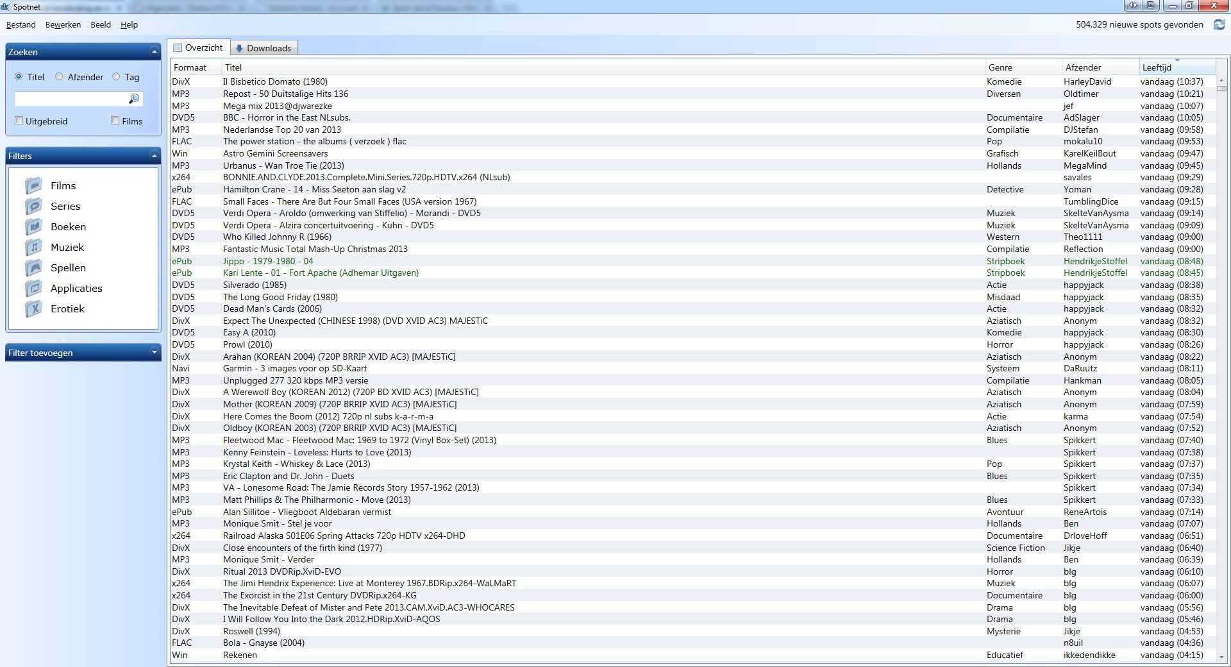Open the Bewerken menu

tap(63, 25)
